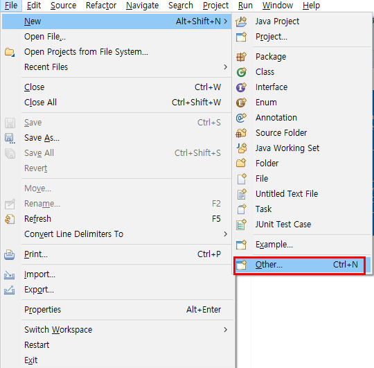The image size is (374, 368).
Task: Click the Java Working Set icon
Action: 241,148
